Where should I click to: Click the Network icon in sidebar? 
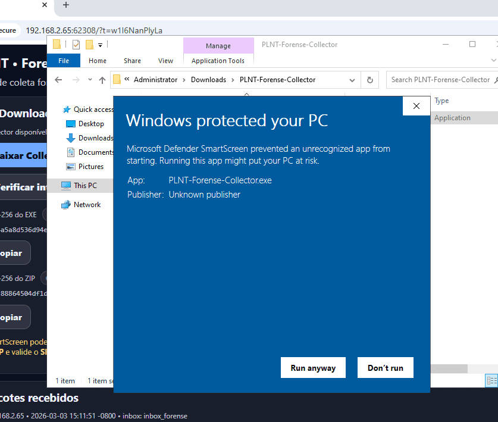66,205
